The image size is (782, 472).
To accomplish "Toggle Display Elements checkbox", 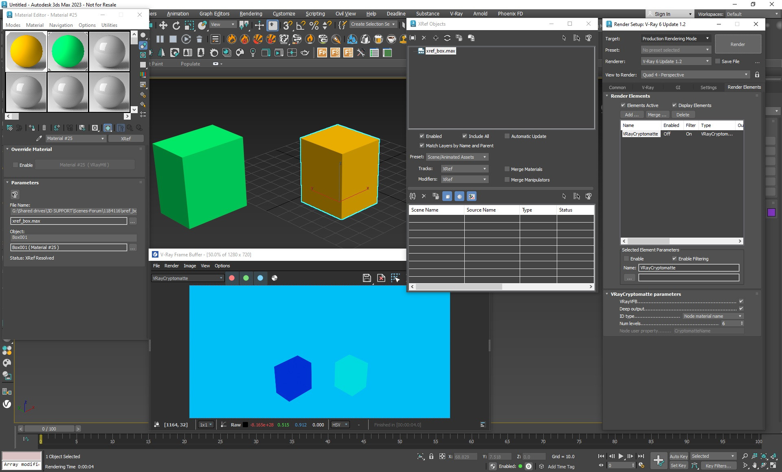I will point(674,105).
